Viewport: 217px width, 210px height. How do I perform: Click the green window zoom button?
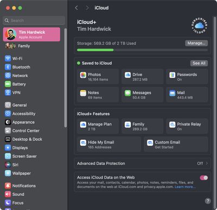[x=20, y=8]
